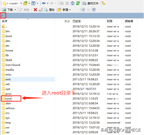
Task: Expand the 编辑 dropdown arrow
Action: coord(31,10)
